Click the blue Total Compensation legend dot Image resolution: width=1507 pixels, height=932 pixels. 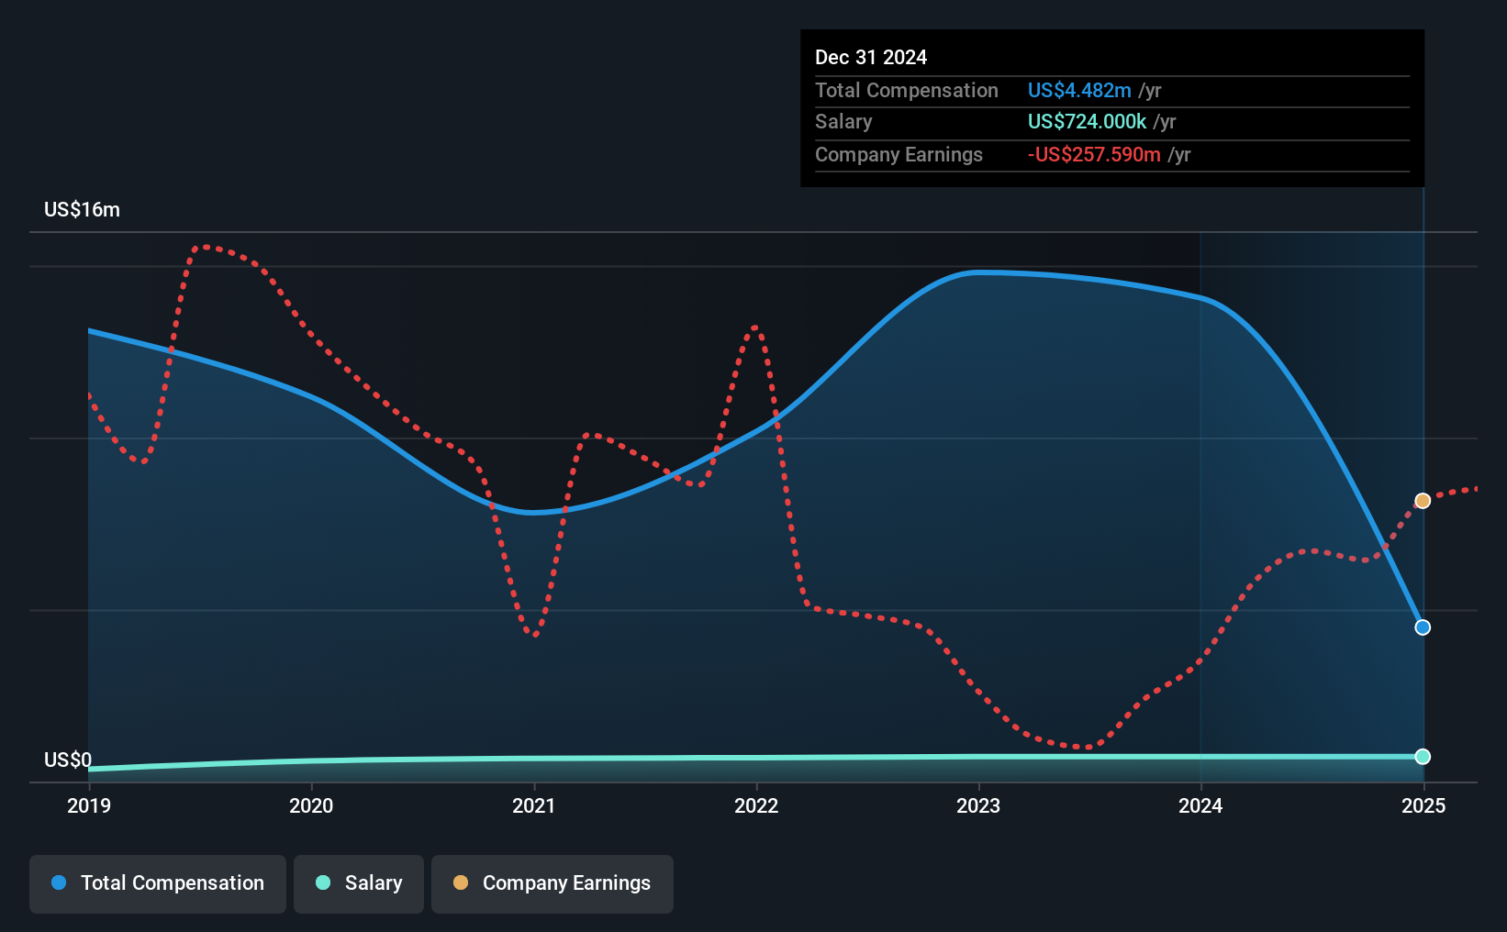(x=59, y=882)
